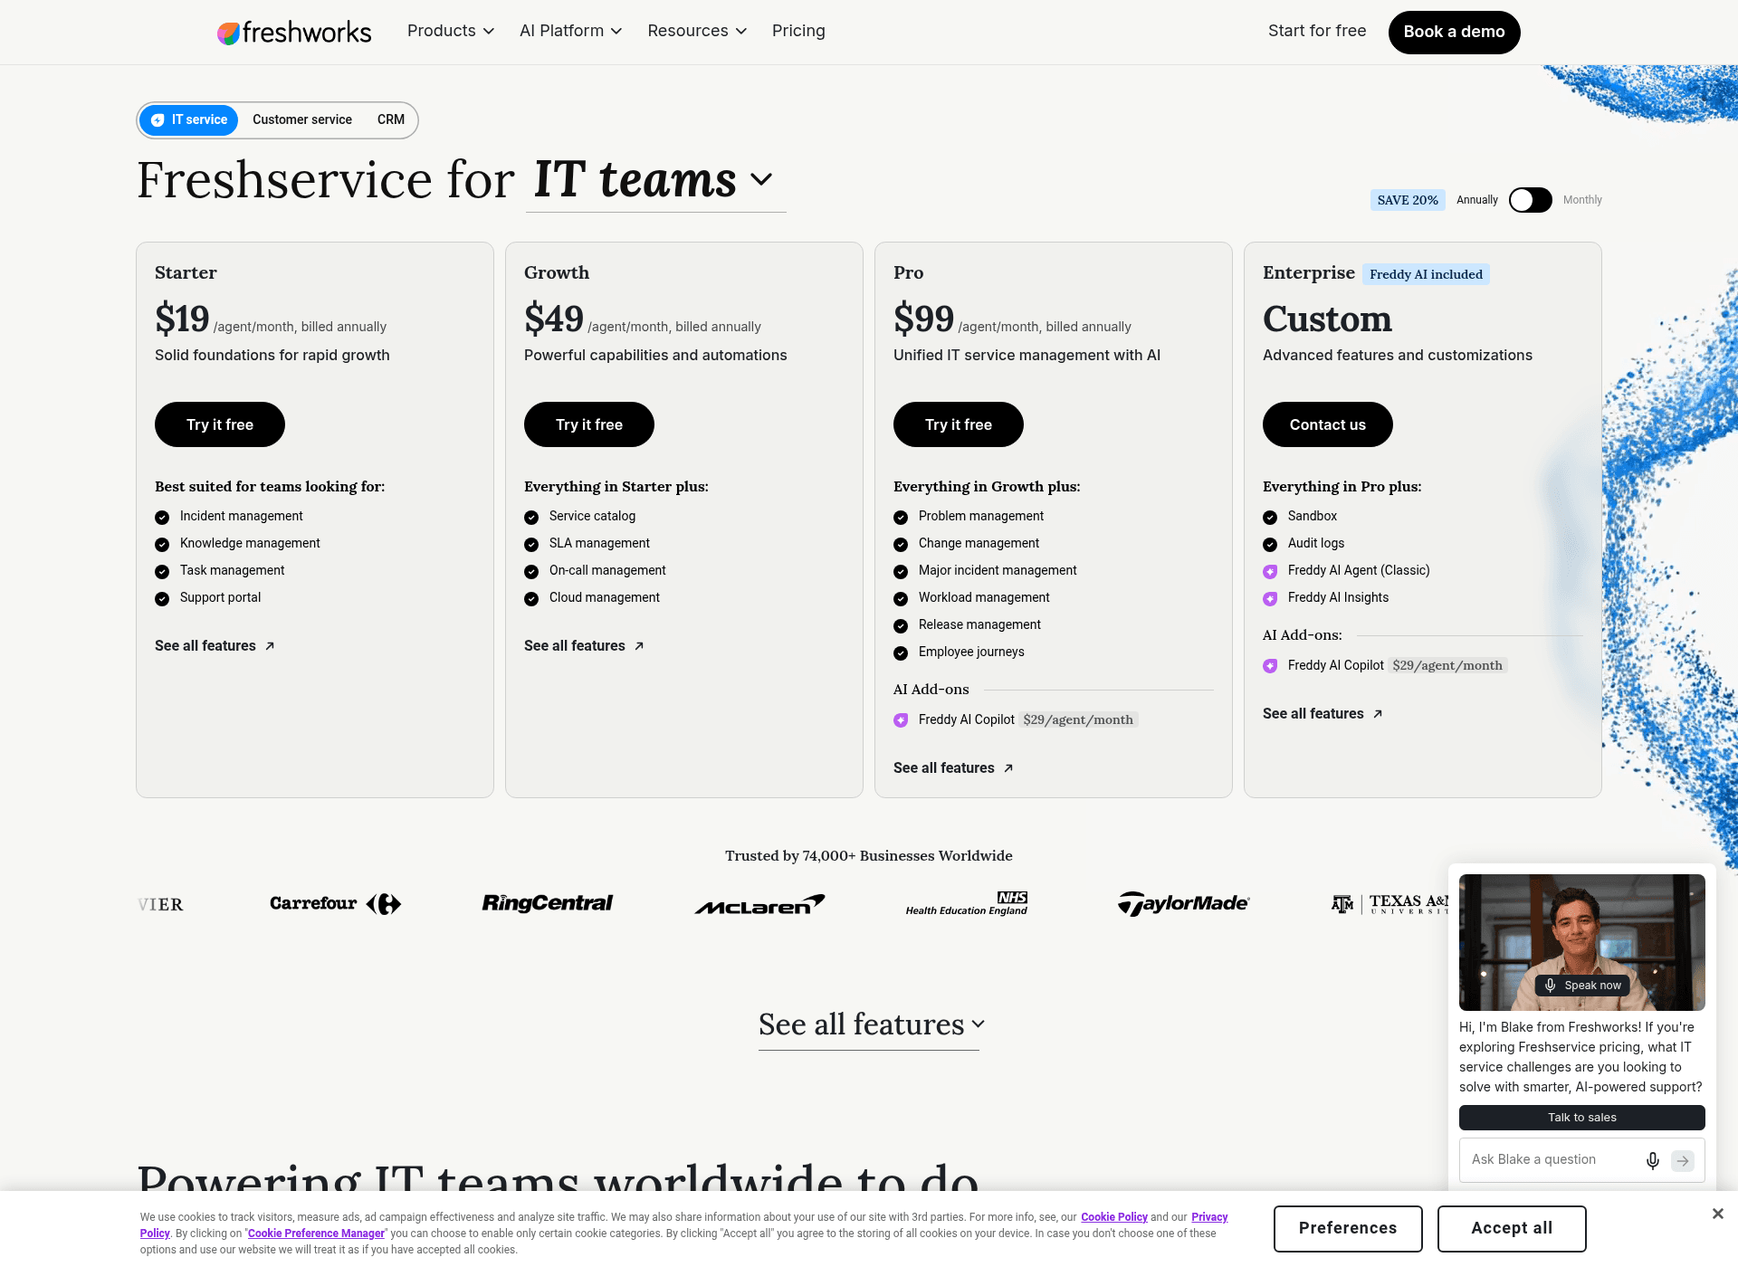Open the Products dropdown menu

[x=450, y=31]
